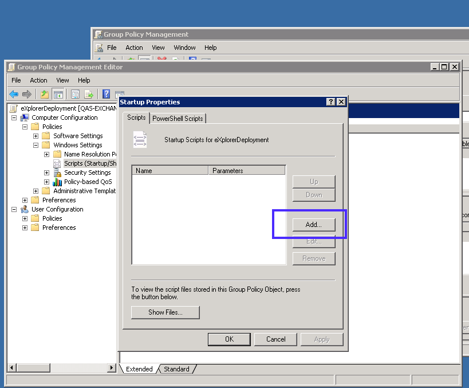Screen dimensions: 469x388
Task: Expand Preferences under User Configuration
Action: click(25, 228)
